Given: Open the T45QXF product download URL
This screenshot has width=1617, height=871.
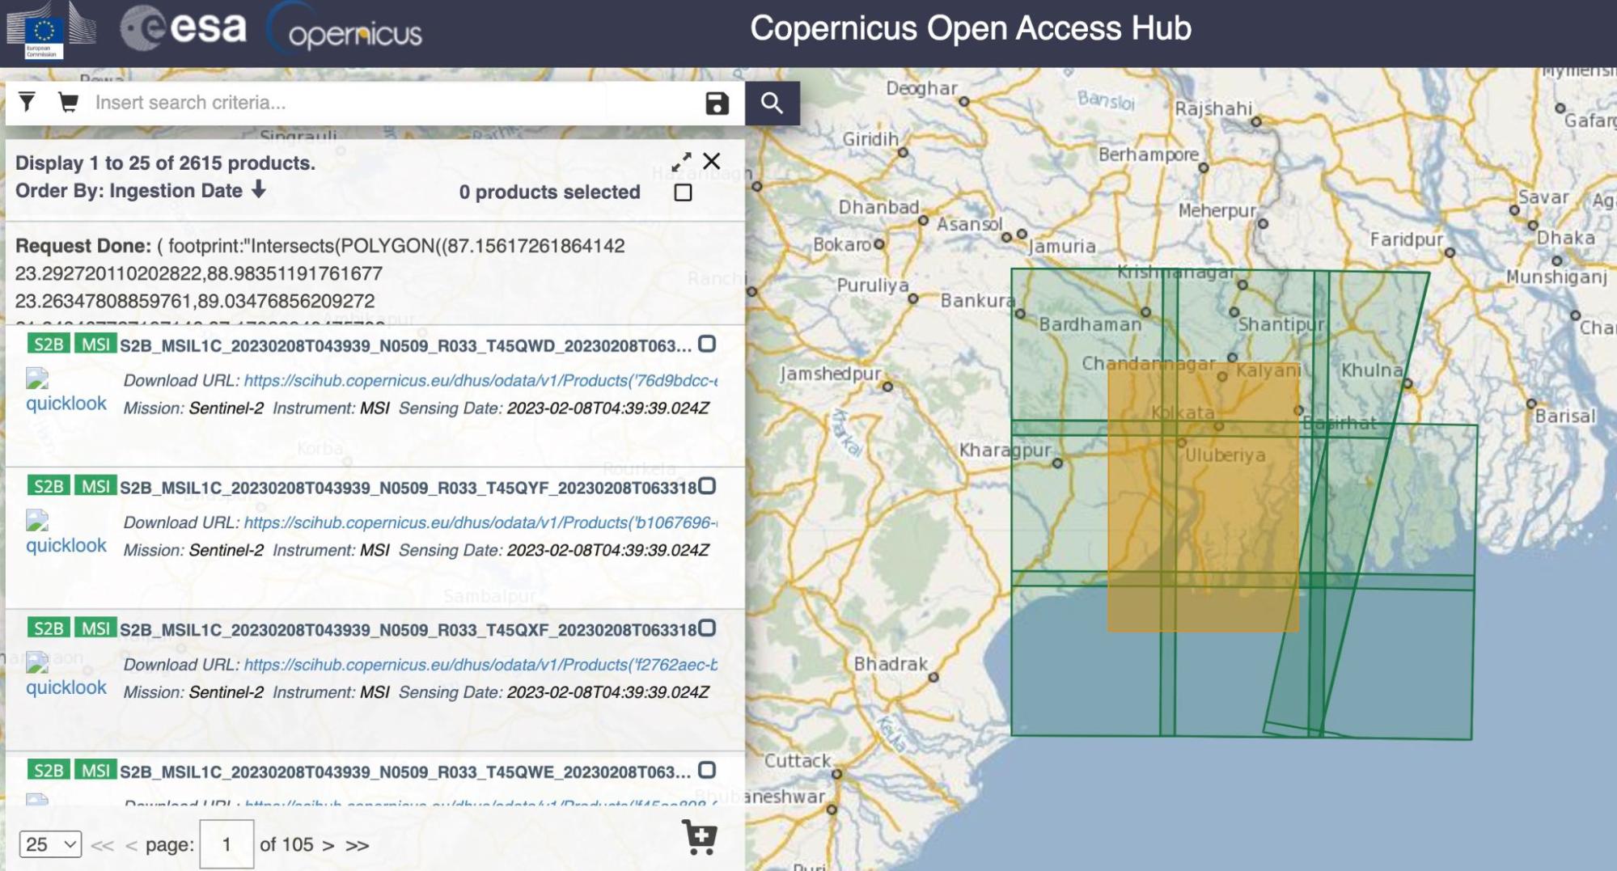Looking at the screenshot, I should point(480,665).
